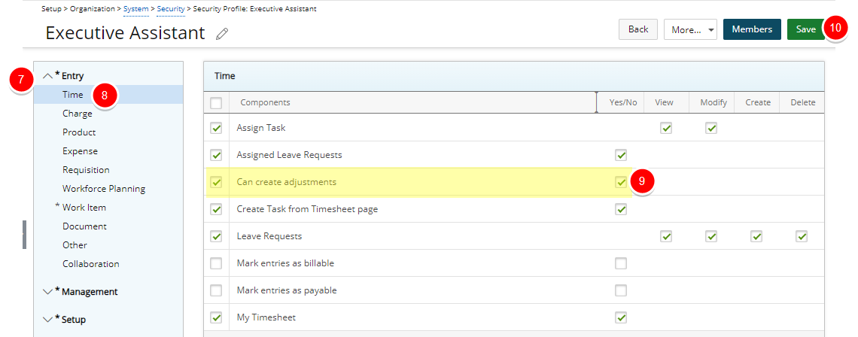This screenshot has width=858, height=337.
Task: Save the security profile
Action: click(805, 29)
